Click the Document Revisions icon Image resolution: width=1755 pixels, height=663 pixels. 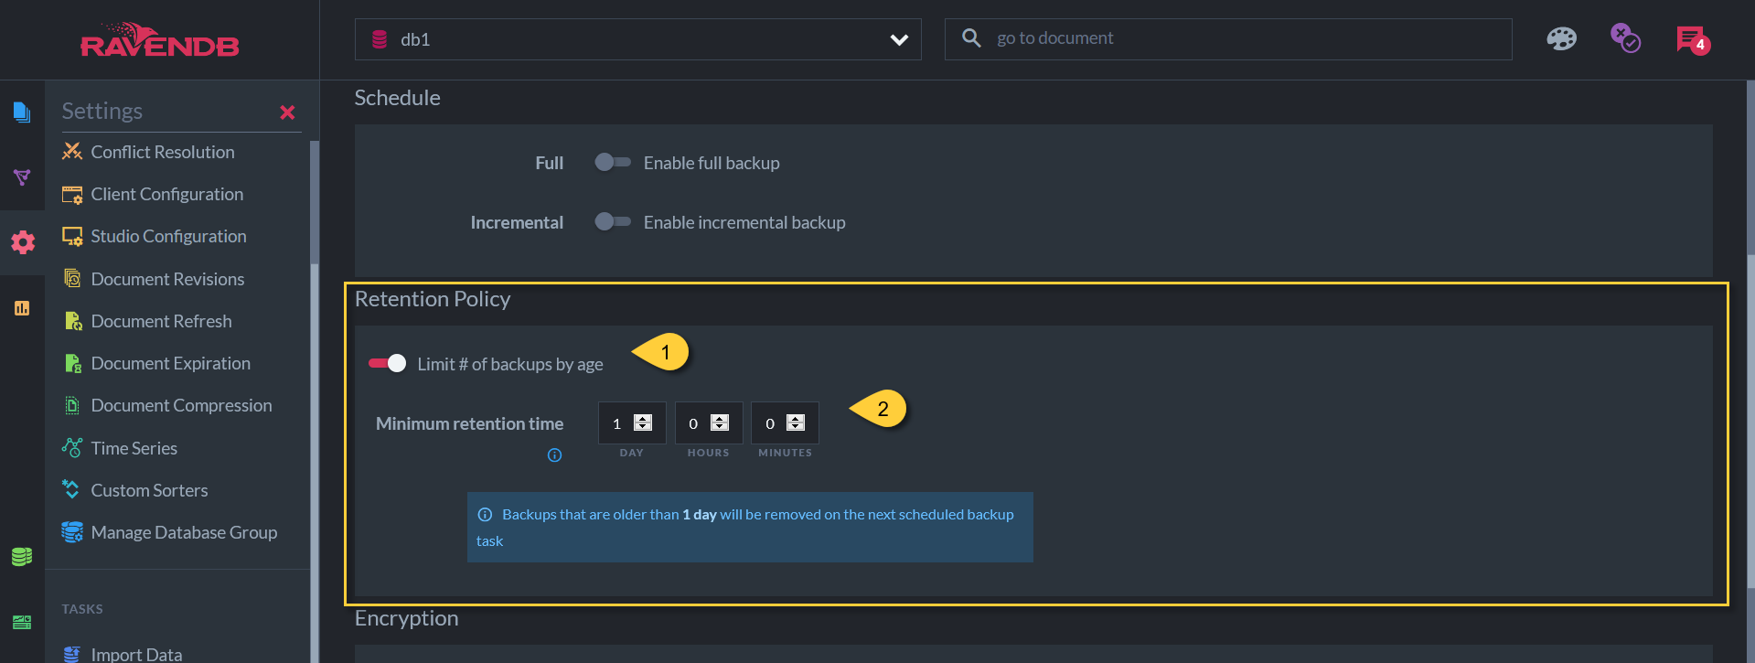point(72,278)
